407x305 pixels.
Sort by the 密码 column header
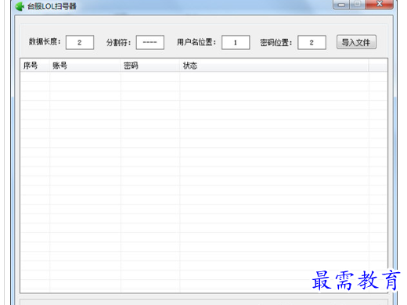pos(150,66)
